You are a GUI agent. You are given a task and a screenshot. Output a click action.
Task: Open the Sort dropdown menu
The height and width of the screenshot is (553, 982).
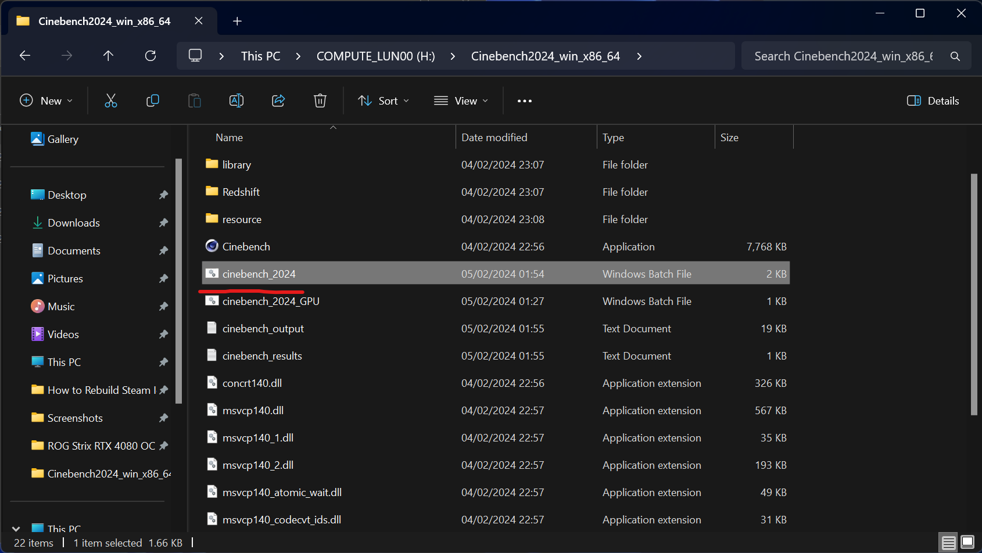coord(384,100)
